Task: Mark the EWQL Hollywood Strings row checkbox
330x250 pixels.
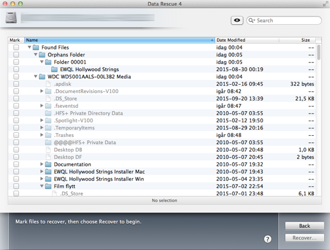Action: pos(16,69)
